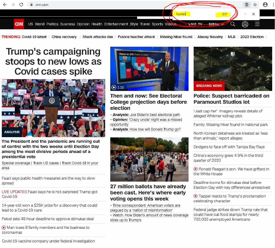
Task: Read the 14-year-old $25K prize story
Action: (x=49, y=208)
